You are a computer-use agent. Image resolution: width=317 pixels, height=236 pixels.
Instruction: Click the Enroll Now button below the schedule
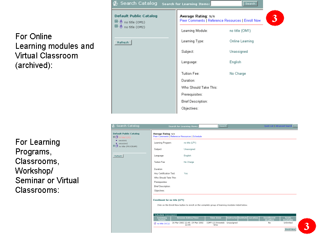tap(290, 229)
